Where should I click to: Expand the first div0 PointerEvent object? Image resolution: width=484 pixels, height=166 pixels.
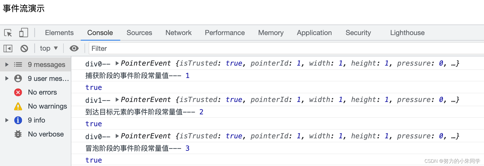117,63
